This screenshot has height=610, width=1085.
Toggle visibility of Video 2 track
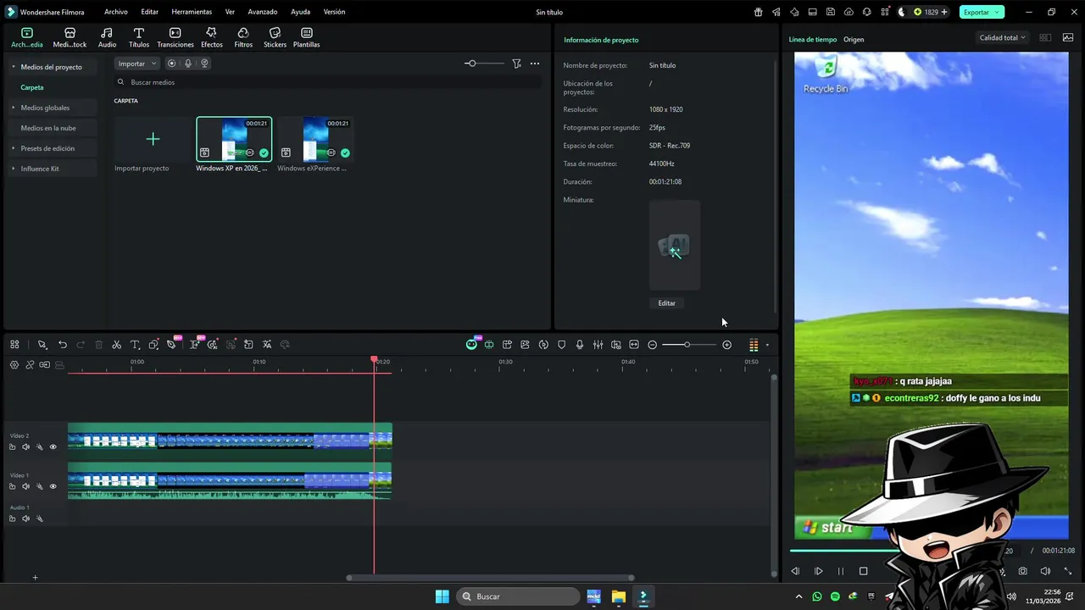click(53, 446)
